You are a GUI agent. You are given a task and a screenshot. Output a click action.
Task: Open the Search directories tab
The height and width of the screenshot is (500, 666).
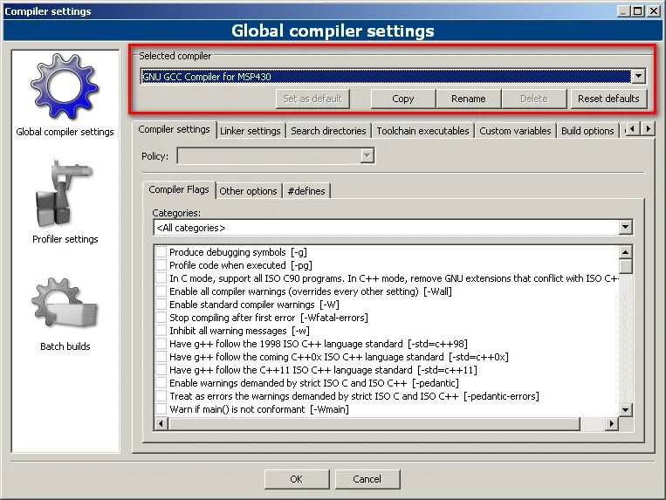coord(328,131)
